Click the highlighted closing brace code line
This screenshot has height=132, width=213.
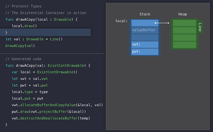point(45,32)
